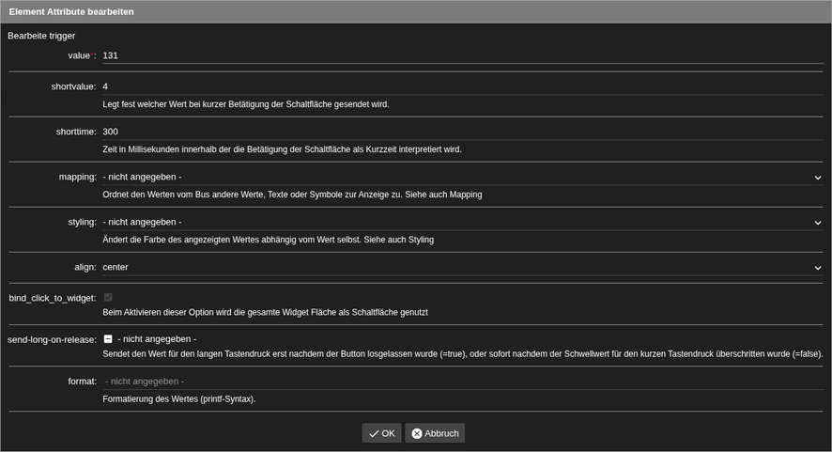Click the Abbruch cancel button
Image resolution: width=832 pixels, height=452 pixels.
click(x=435, y=433)
